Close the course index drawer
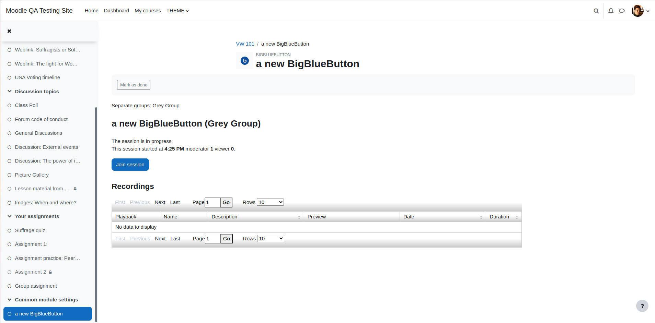Image resolution: width=655 pixels, height=323 pixels. 9,31
